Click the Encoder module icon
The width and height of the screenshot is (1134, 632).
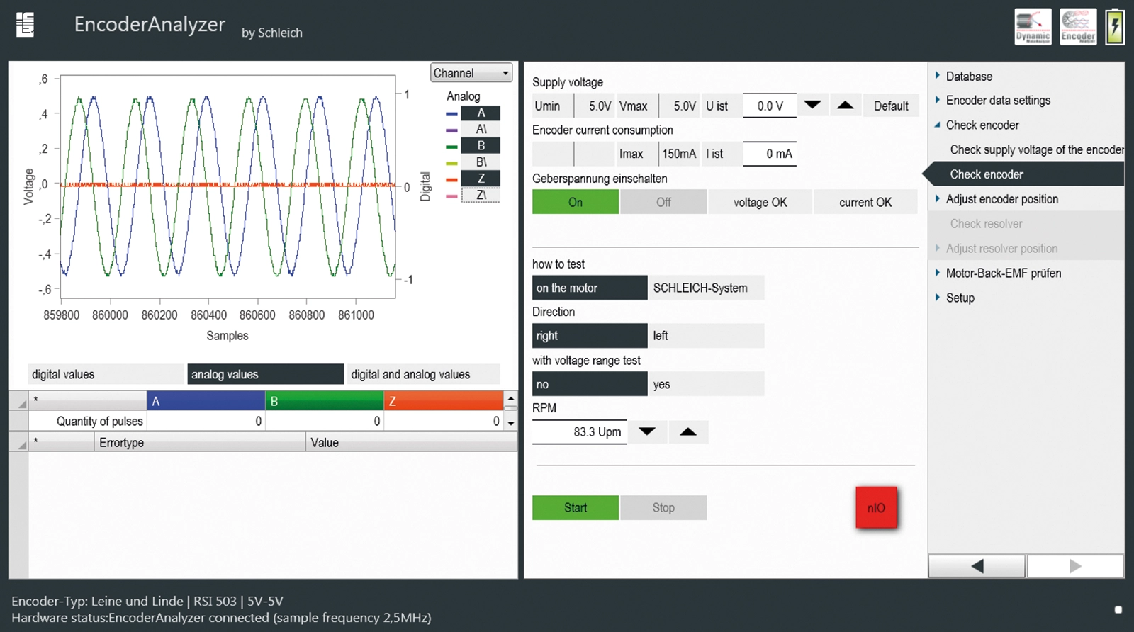pyautogui.click(x=1078, y=27)
